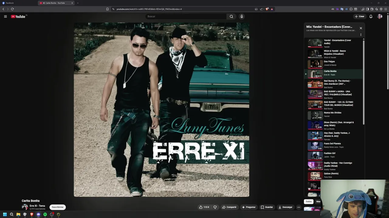Go to the YouTube home logo

(18, 16)
